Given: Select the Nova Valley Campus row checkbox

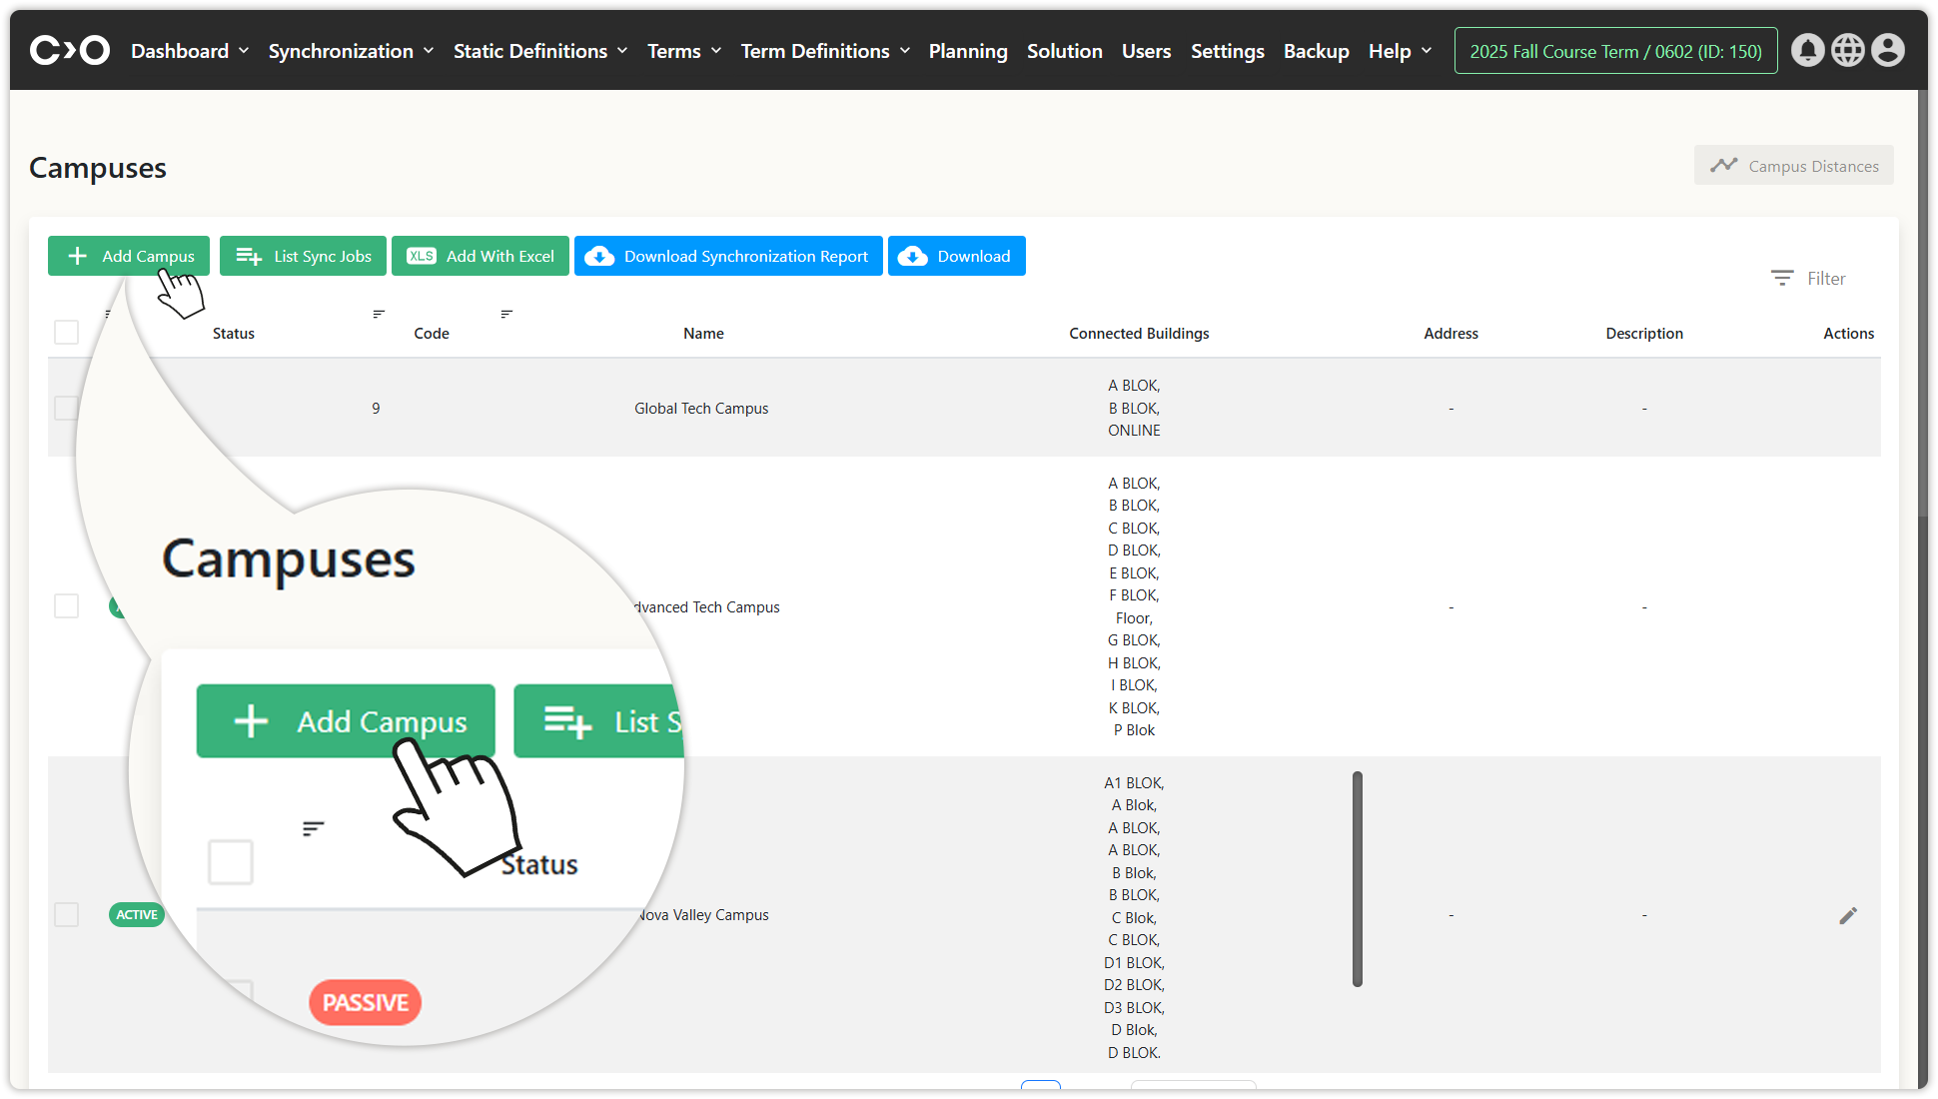Looking at the screenshot, I should pyautogui.click(x=66, y=914).
